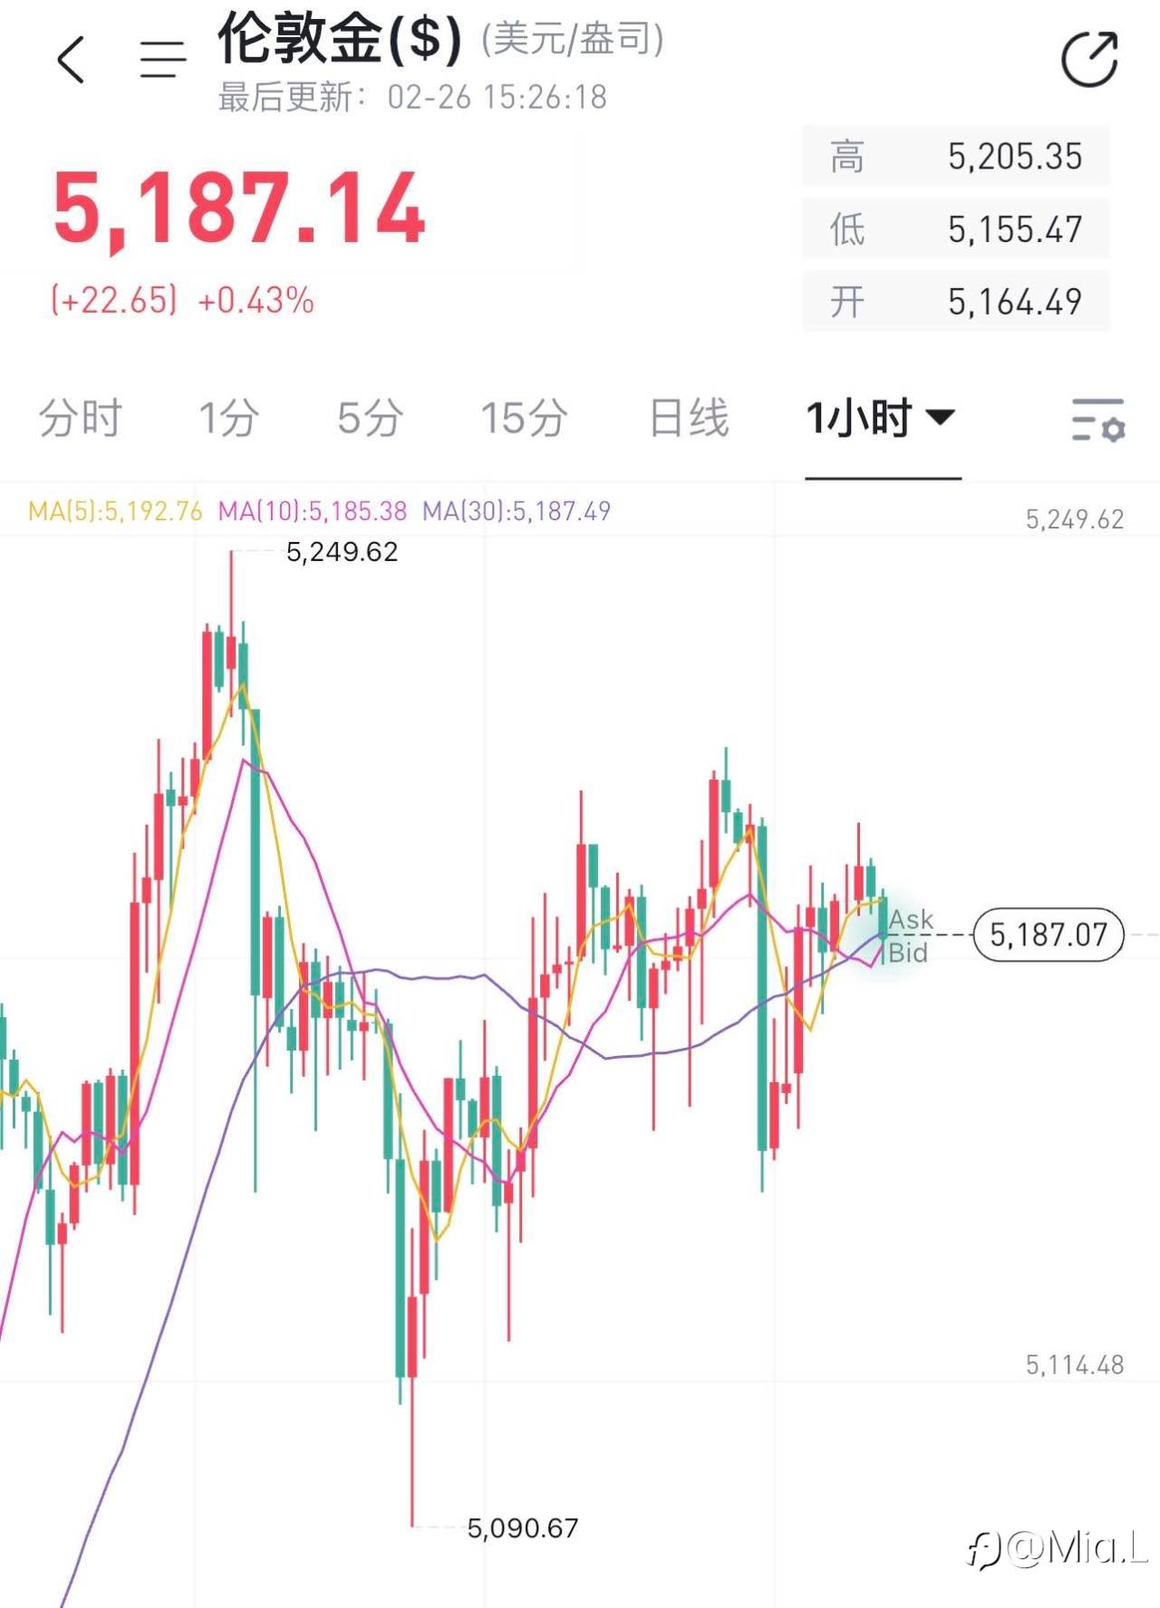Expand the 1小时 timeframe dropdown

(881, 419)
